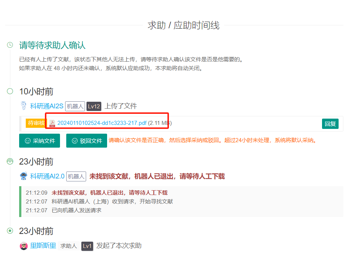Click the dotted timeline marker beside last 23小时前
Image resolution: width=350 pixels, height=278 pixels.
(9, 231)
